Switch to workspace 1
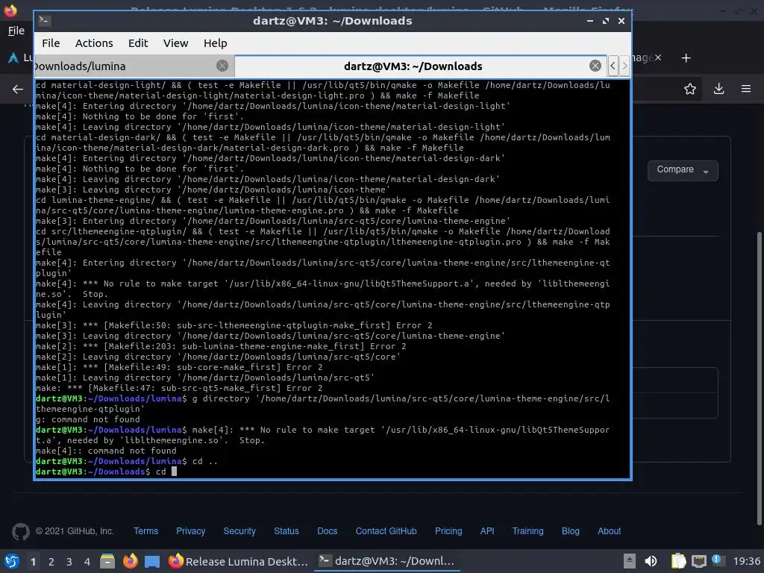 tap(33, 562)
